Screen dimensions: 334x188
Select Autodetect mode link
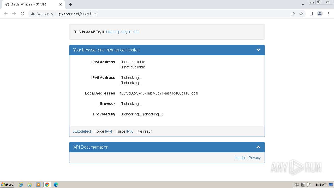click(82, 131)
